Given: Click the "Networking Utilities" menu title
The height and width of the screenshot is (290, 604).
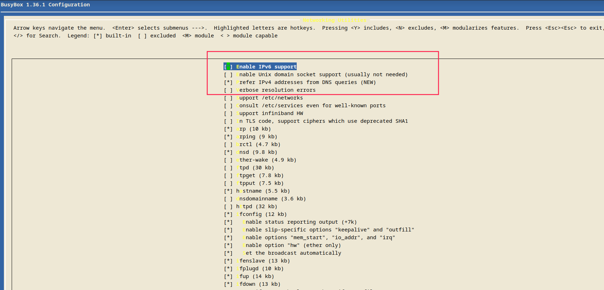Looking at the screenshot, I should pos(335,20).
